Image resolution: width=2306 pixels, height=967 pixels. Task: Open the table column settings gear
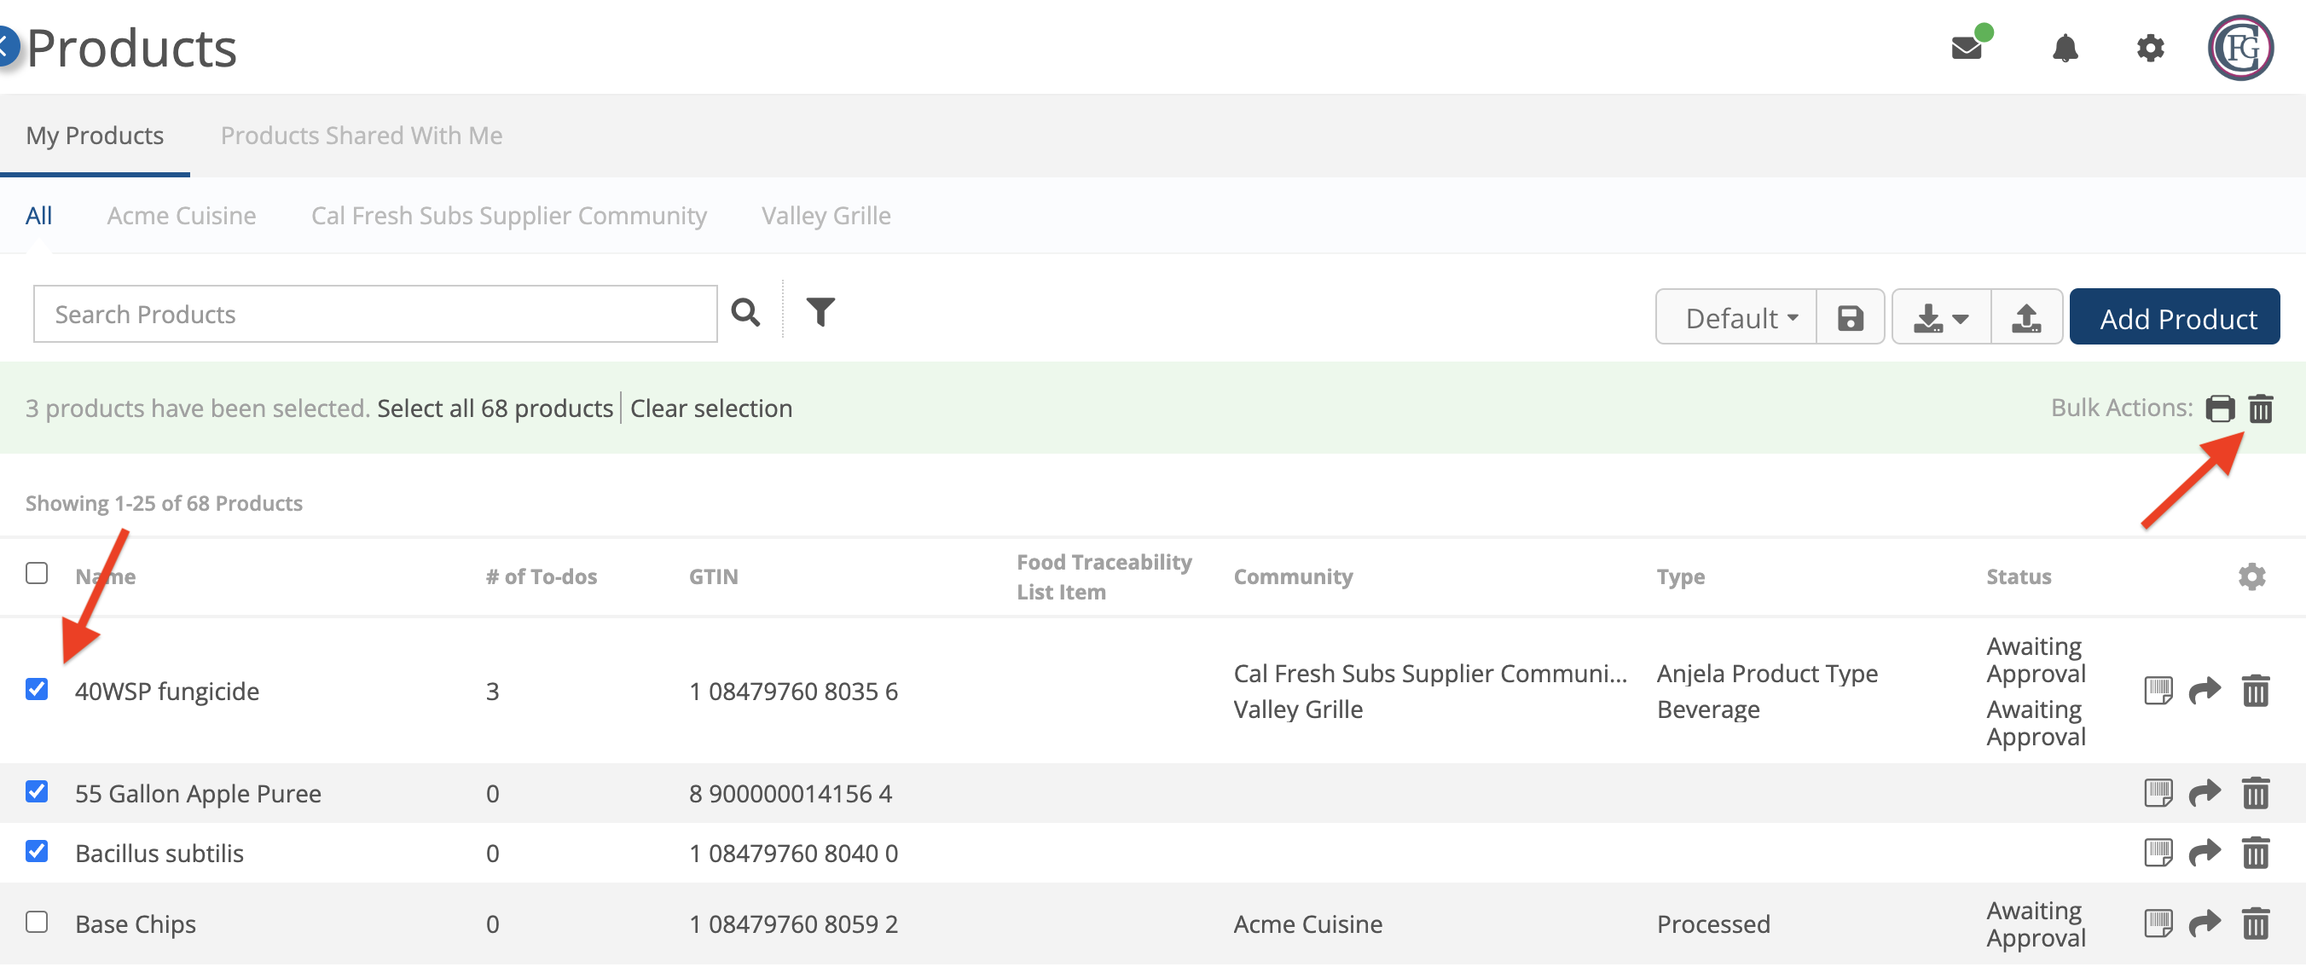(x=2251, y=576)
